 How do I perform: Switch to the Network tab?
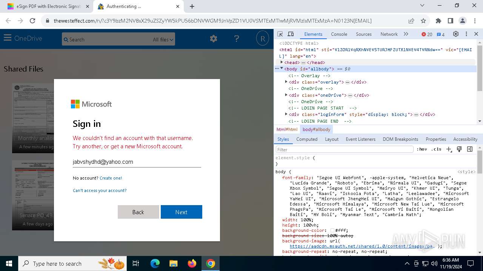pos(389,34)
